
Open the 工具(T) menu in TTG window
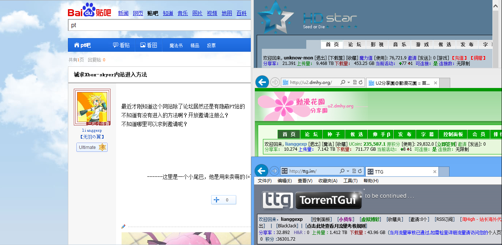click(350, 181)
